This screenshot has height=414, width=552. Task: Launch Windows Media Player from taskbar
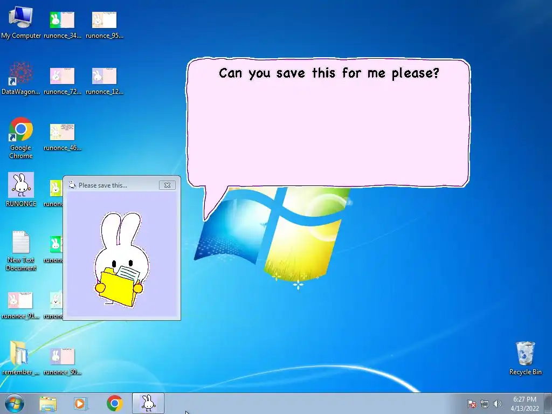pos(81,403)
